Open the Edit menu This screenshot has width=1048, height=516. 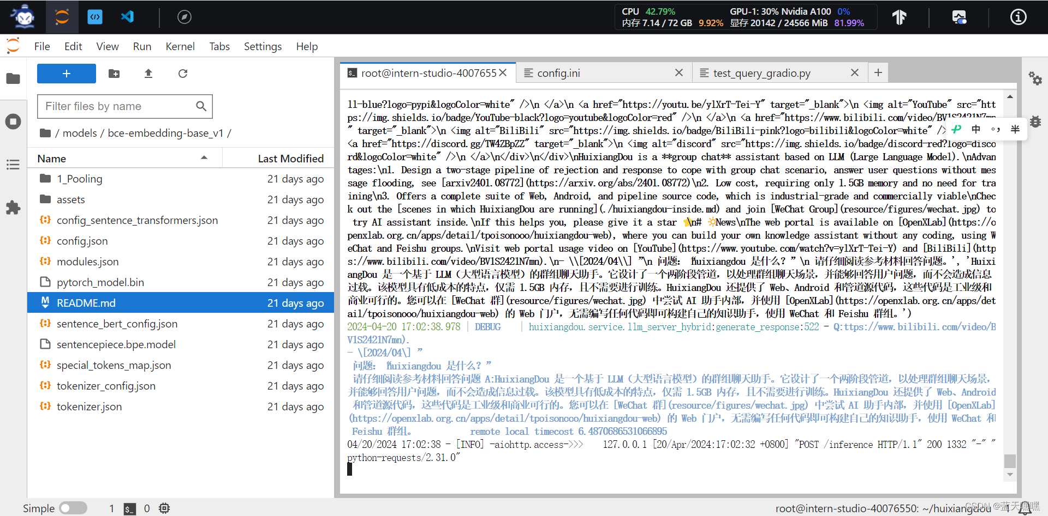73,46
